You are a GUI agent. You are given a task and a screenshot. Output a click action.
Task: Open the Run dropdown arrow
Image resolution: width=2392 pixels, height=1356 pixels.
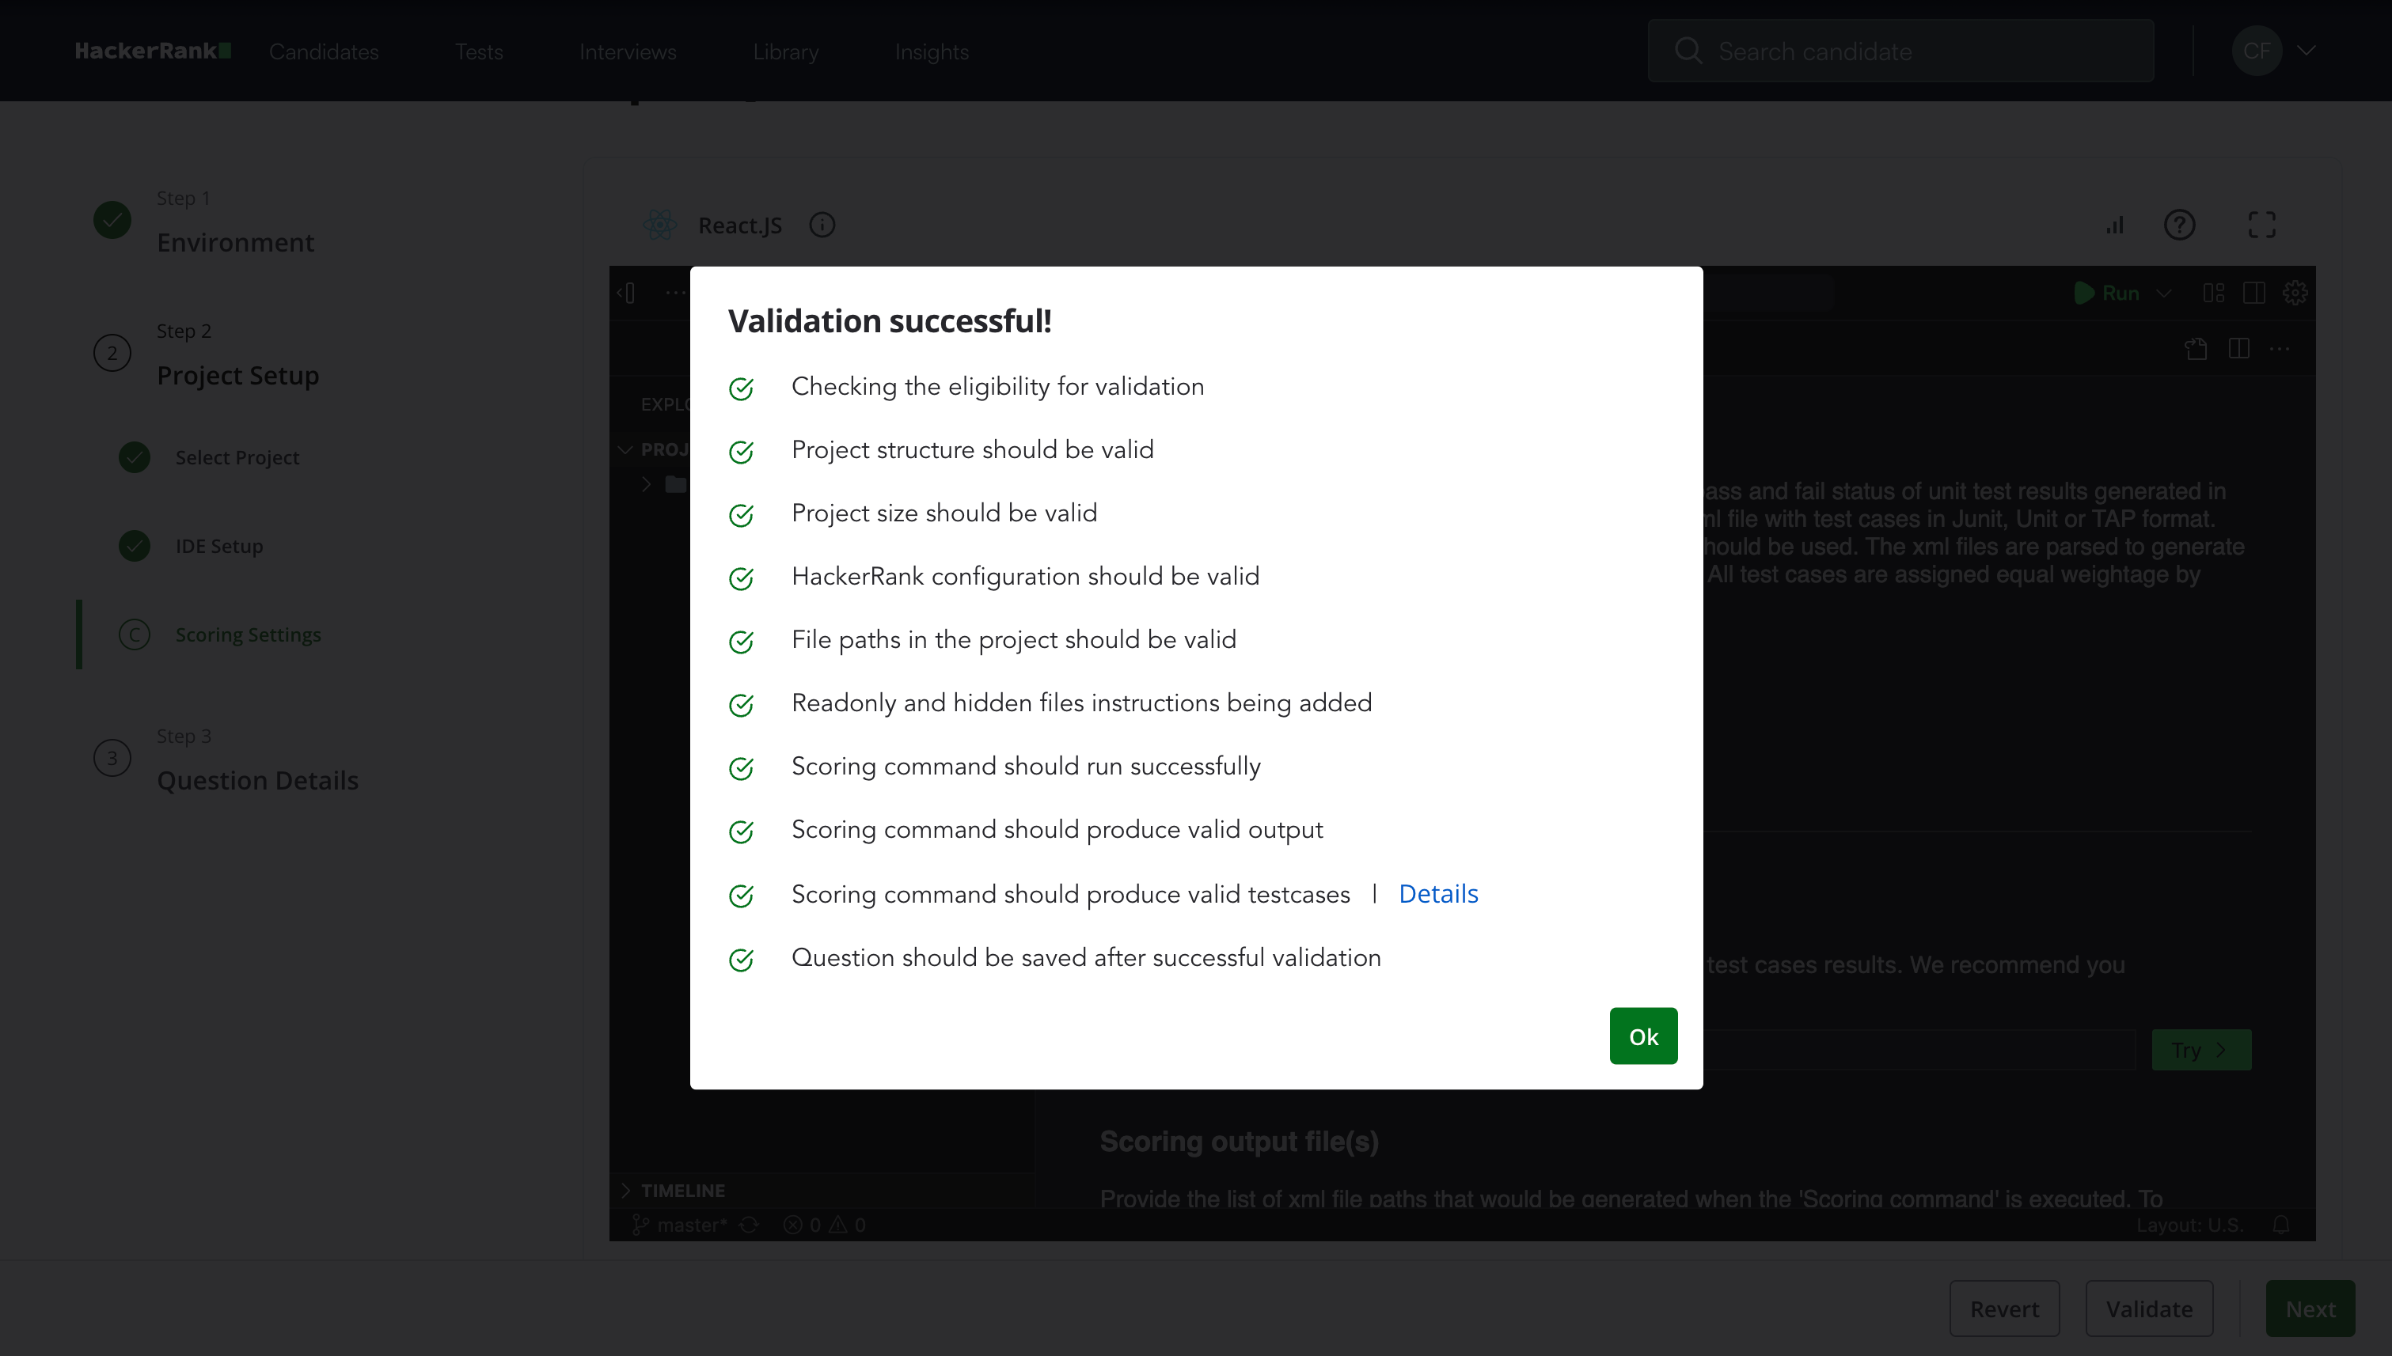(x=2164, y=294)
